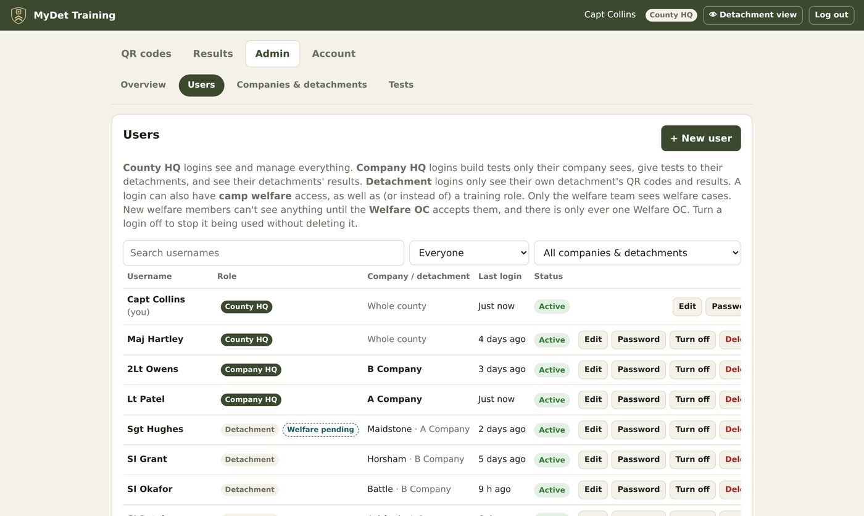Go to the Results tab
864x516 pixels.
click(213, 54)
